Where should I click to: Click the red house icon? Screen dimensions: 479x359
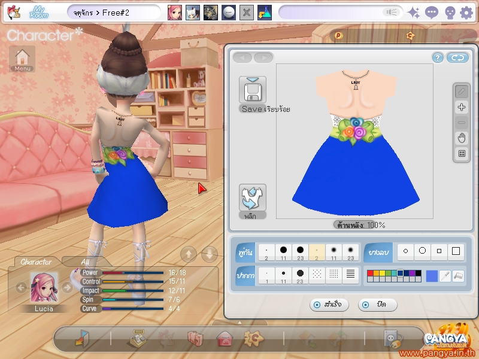click(x=225, y=338)
